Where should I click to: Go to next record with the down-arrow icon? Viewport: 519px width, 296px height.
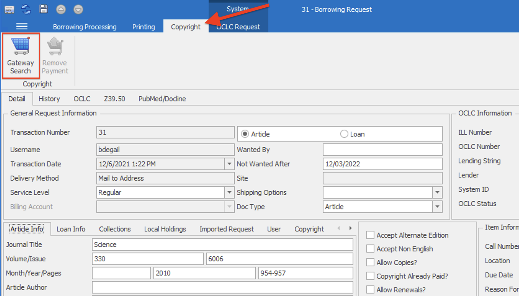pyautogui.click(x=78, y=9)
